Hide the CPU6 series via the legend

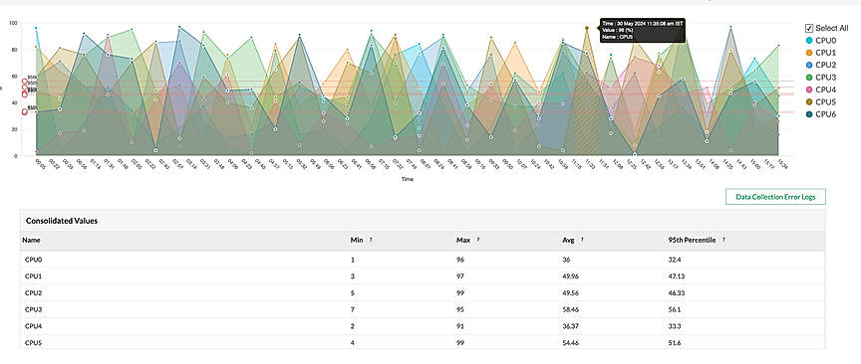pos(809,114)
